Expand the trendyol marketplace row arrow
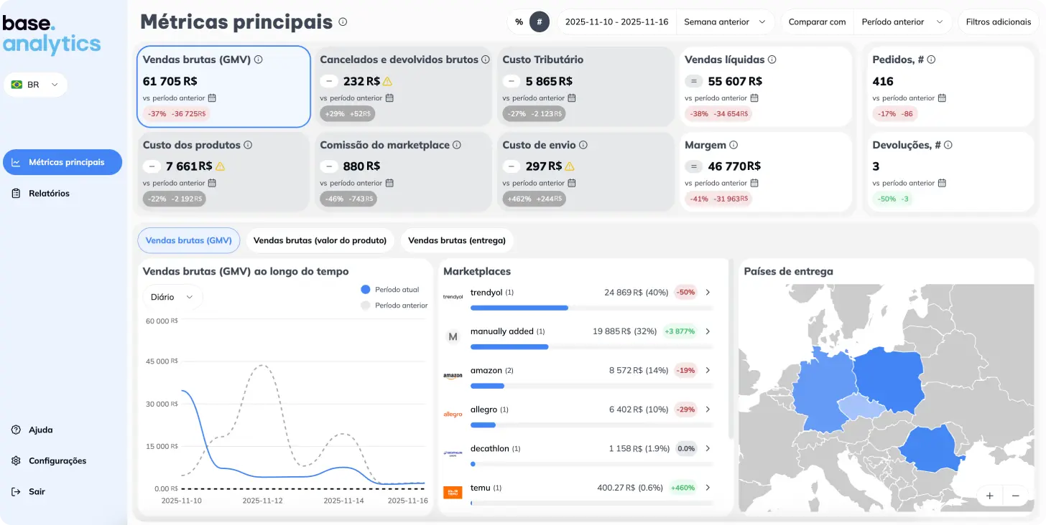 click(x=708, y=293)
